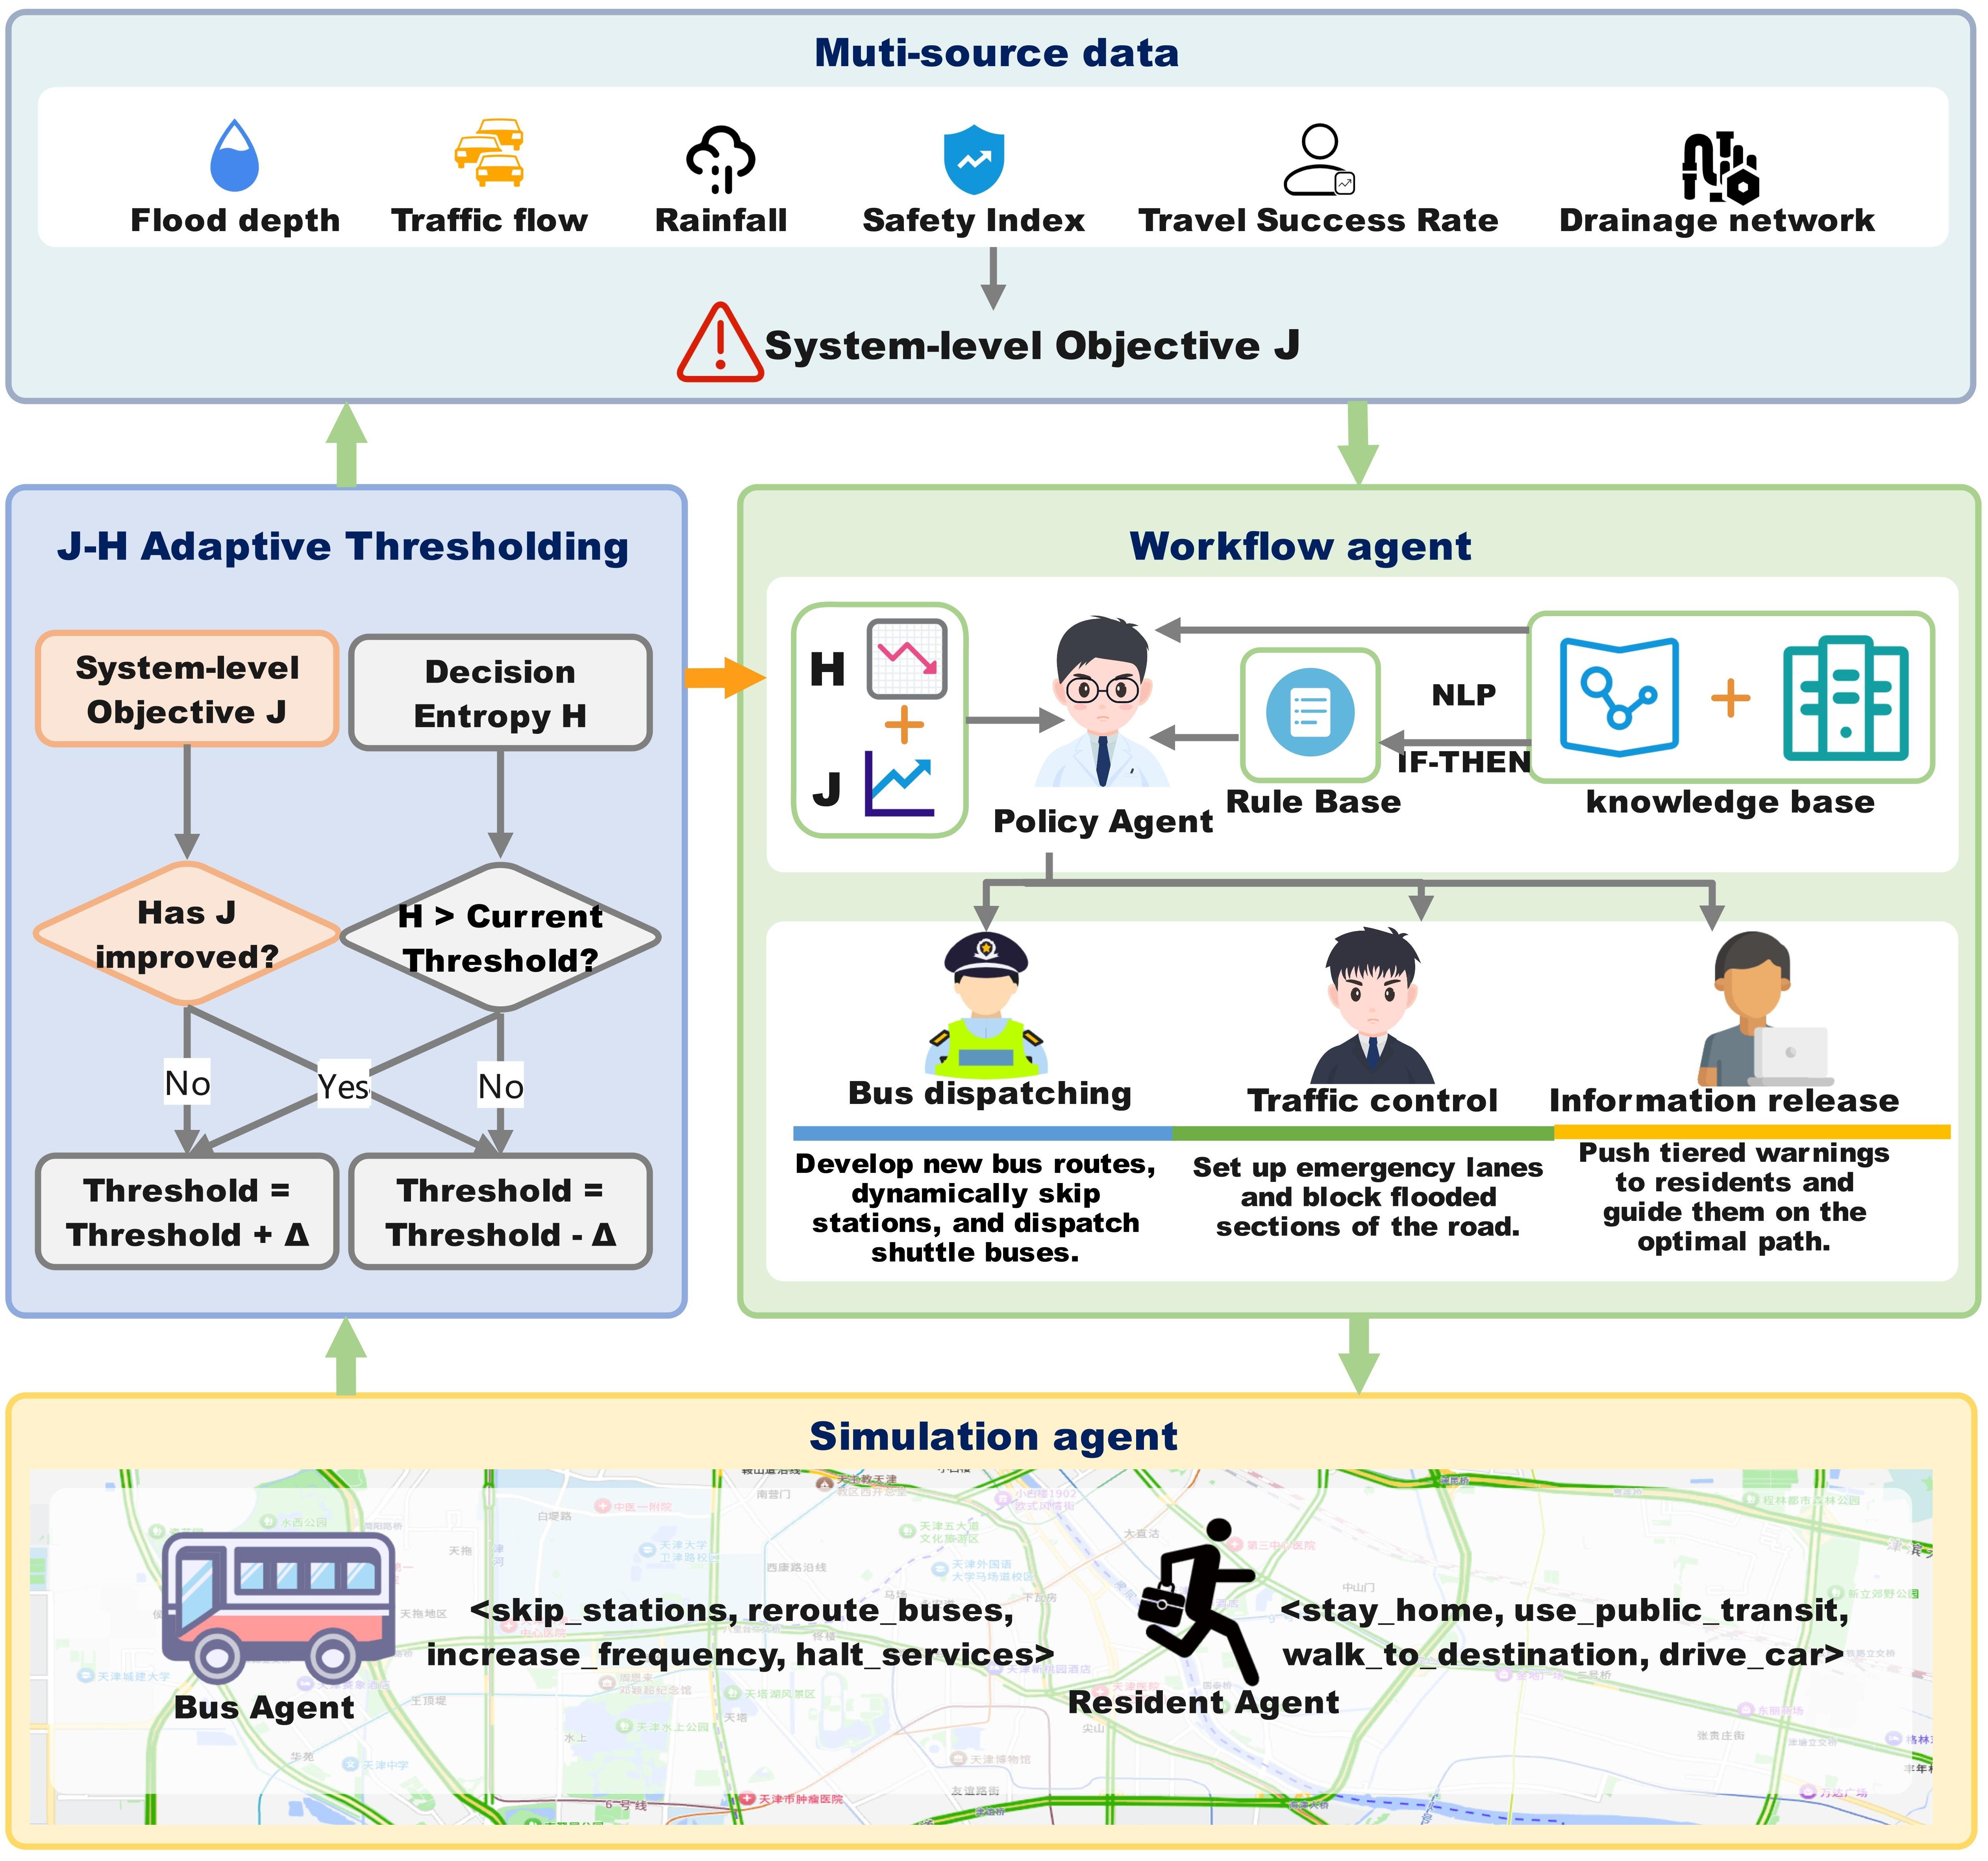Click the System-level Objective J orange box
1988x1861 pixels.
[x=187, y=689]
